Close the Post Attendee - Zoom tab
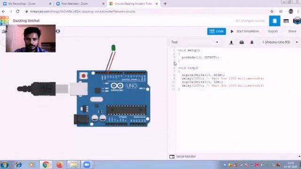The width and height of the screenshot is (301, 169). click(103, 4)
